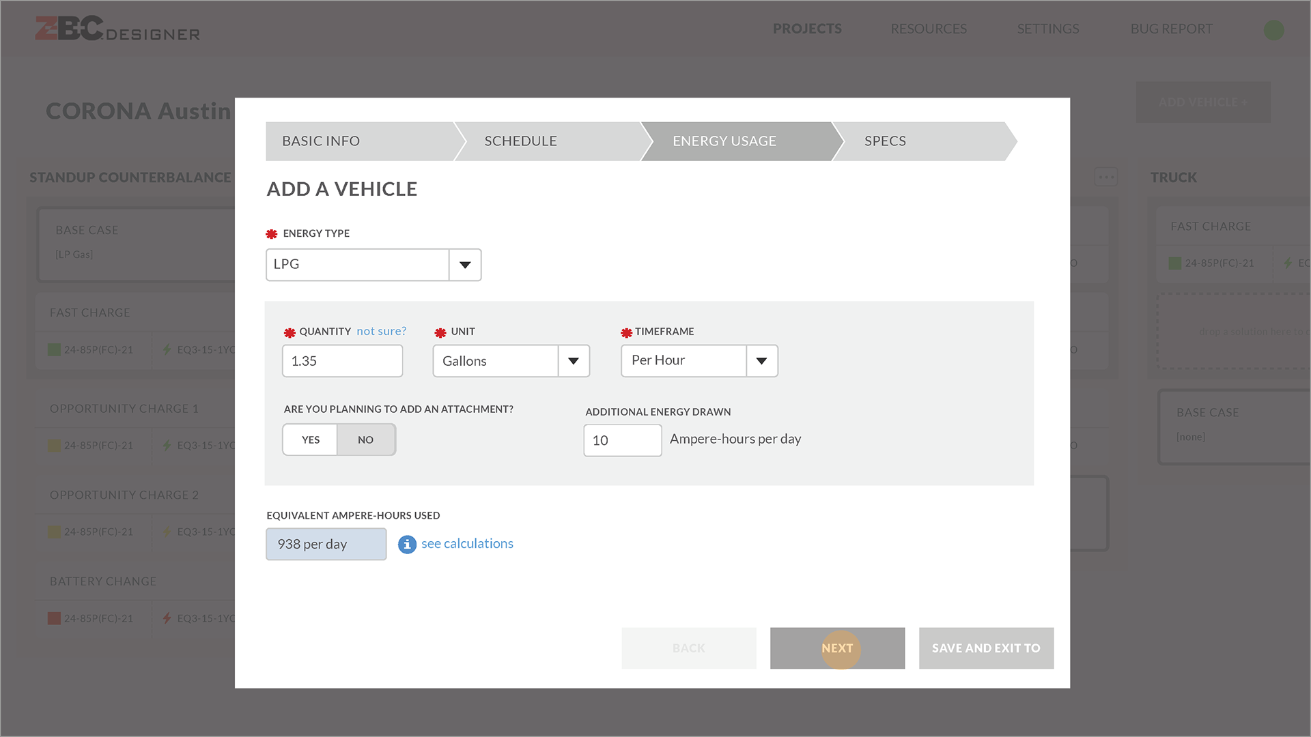The width and height of the screenshot is (1311, 737).
Task: Go to the Schedule step
Action: (x=553, y=141)
